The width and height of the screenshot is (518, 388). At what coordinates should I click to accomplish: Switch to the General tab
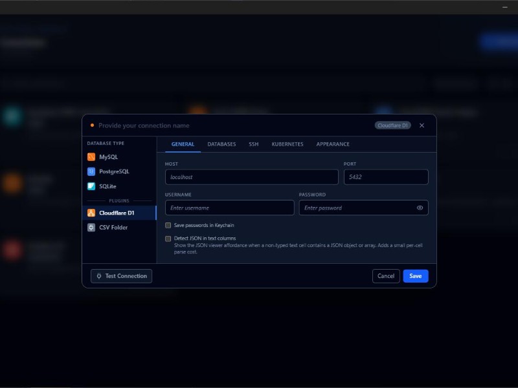(183, 144)
